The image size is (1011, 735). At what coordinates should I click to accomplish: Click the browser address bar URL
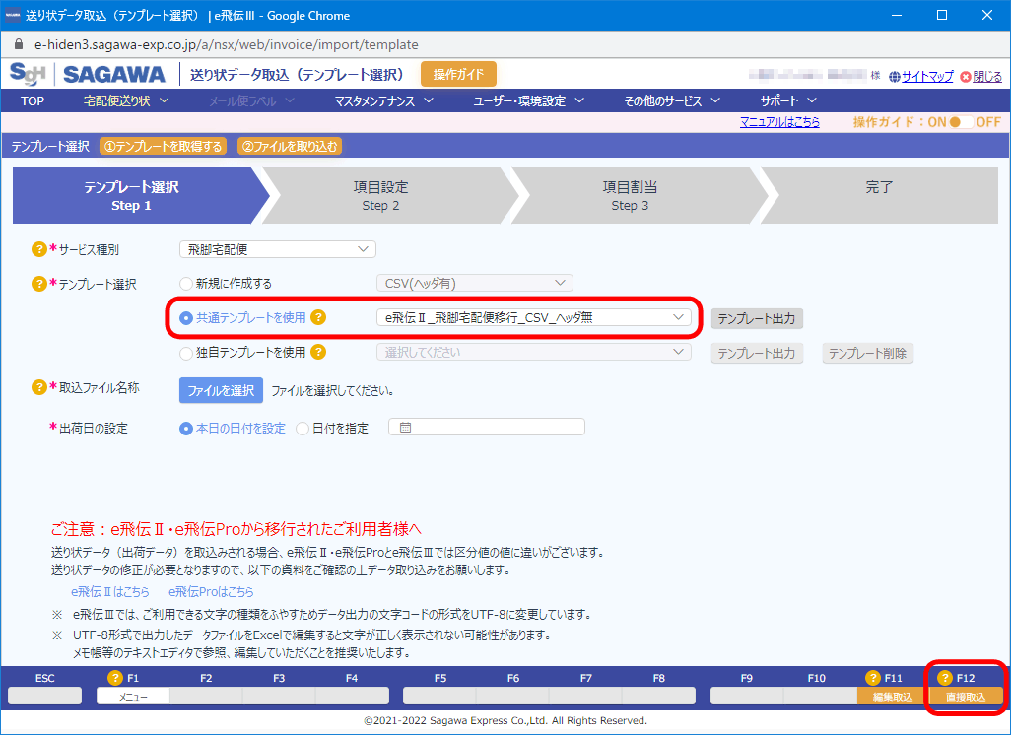(227, 44)
